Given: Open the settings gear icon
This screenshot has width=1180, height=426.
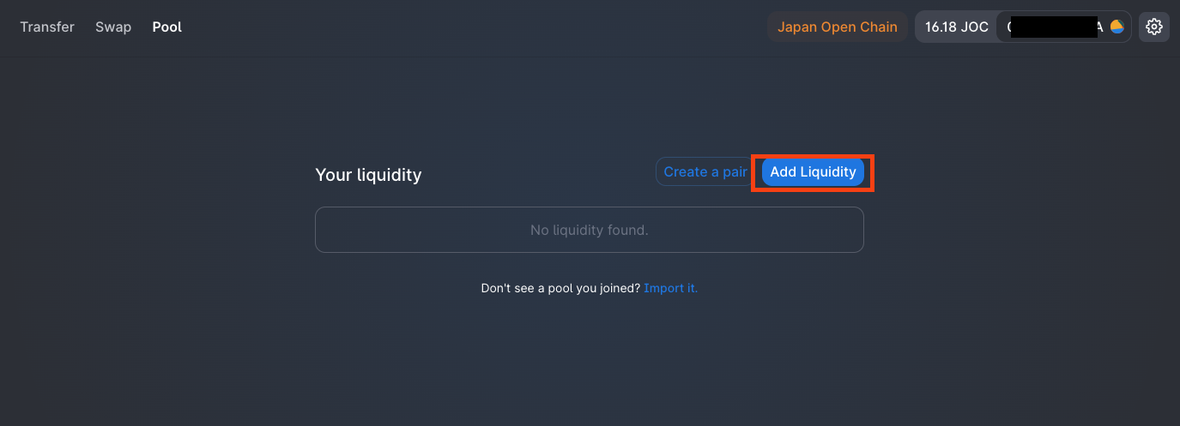Looking at the screenshot, I should 1153,27.
